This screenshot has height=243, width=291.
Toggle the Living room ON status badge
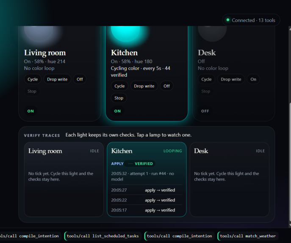point(30,111)
